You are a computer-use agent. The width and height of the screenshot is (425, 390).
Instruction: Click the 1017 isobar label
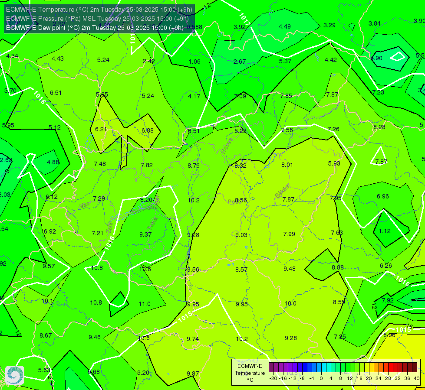(x=244, y=18)
